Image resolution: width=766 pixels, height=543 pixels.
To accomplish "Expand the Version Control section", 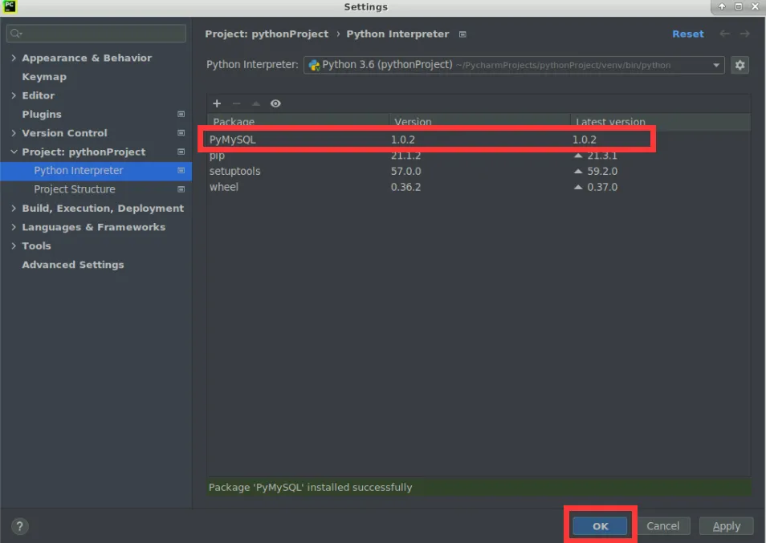I will point(14,132).
